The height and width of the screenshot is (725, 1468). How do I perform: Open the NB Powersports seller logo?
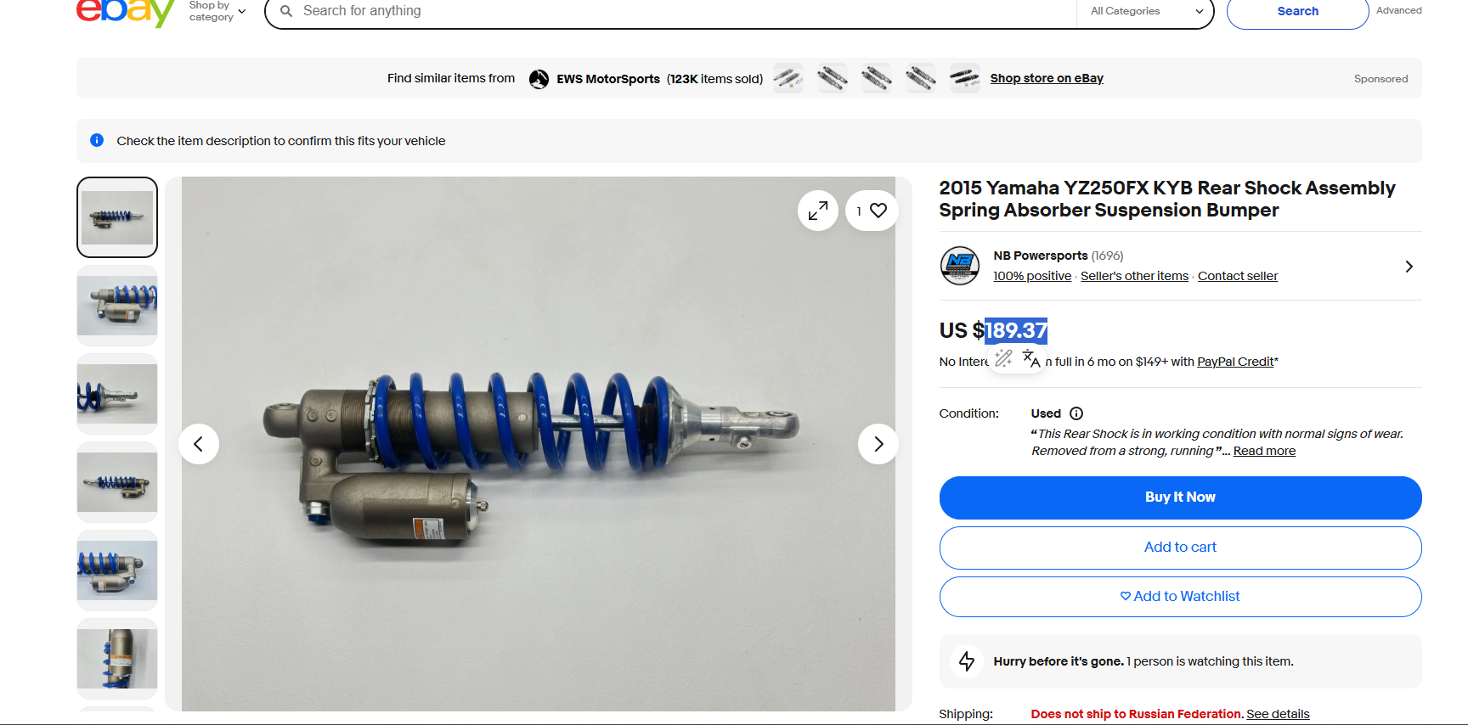(960, 266)
